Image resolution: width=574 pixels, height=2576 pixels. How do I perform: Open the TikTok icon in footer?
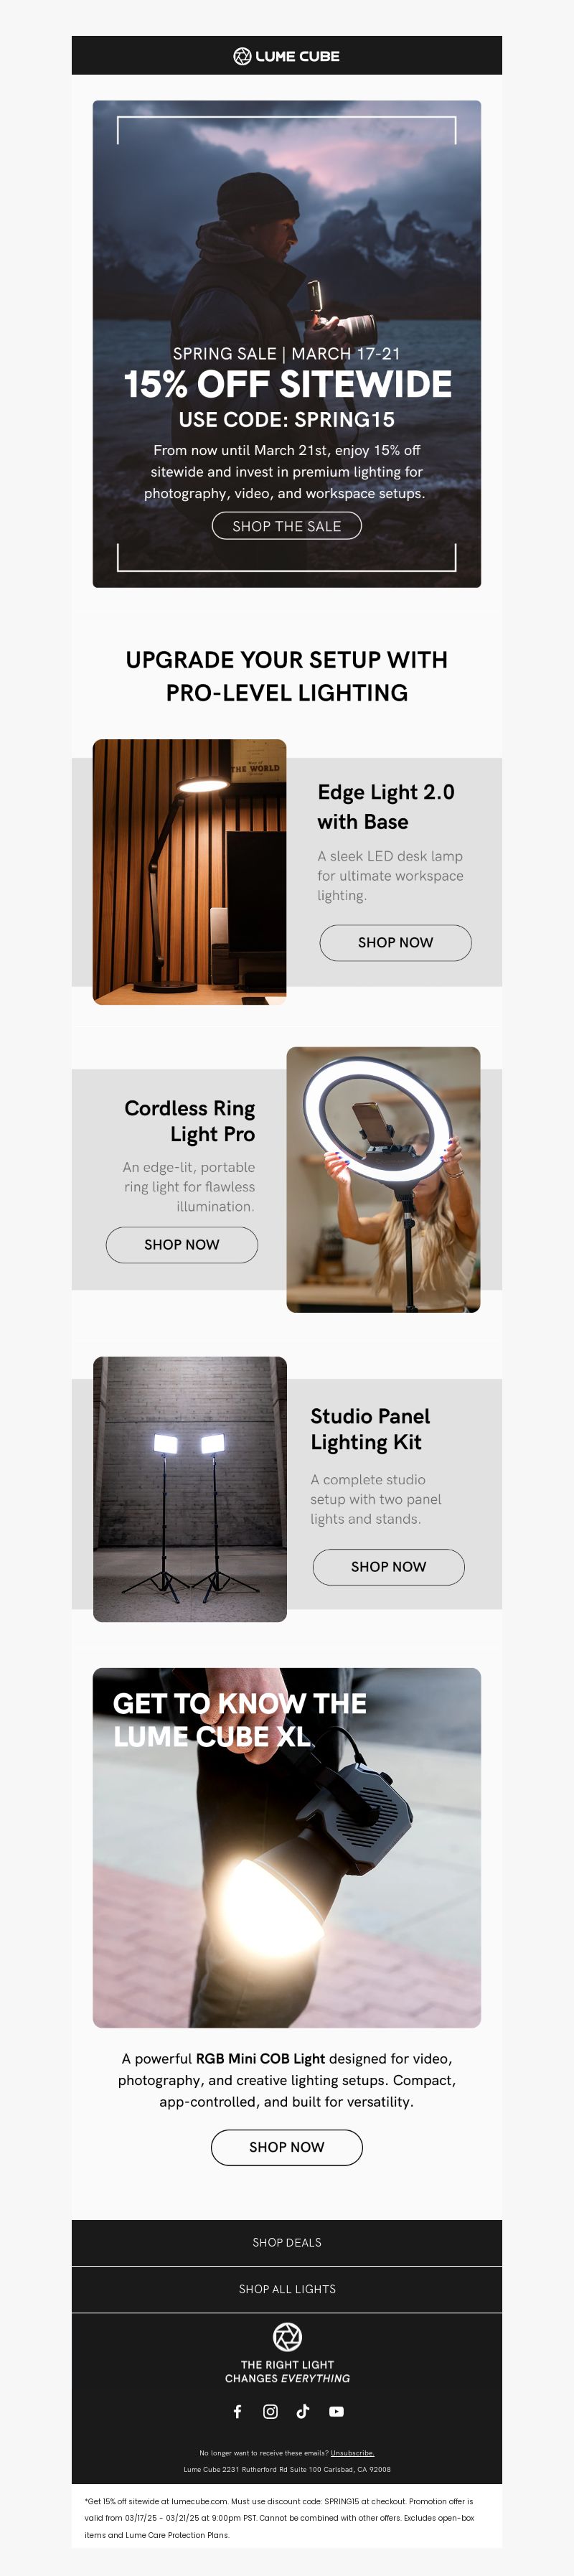[x=303, y=2411]
